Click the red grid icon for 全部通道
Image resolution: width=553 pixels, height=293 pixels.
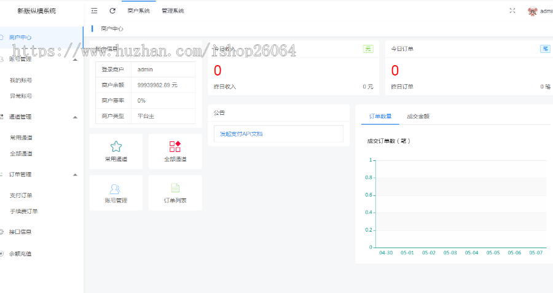tap(175, 146)
